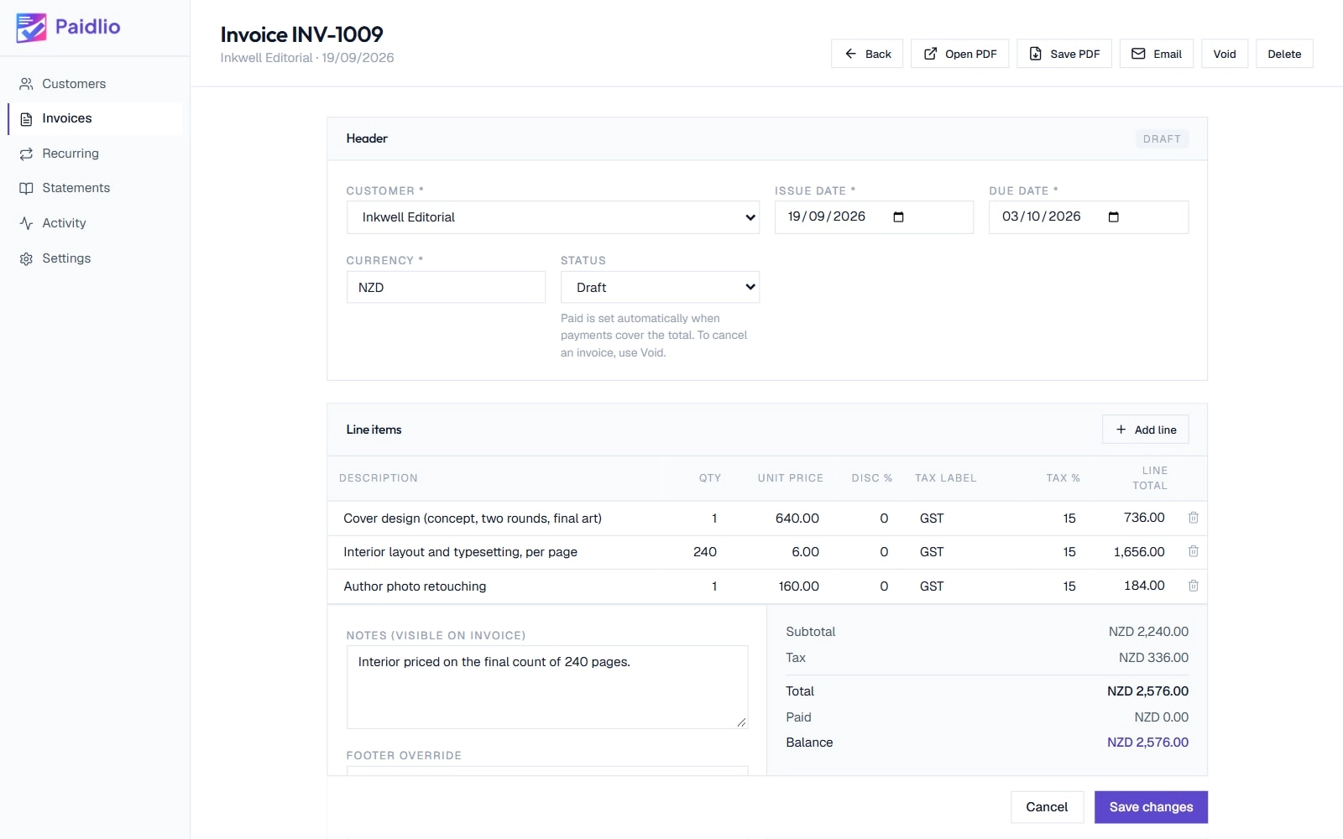Open the due date calendar picker
This screenshot has width=1343, height=839.
coord(1113,217)
